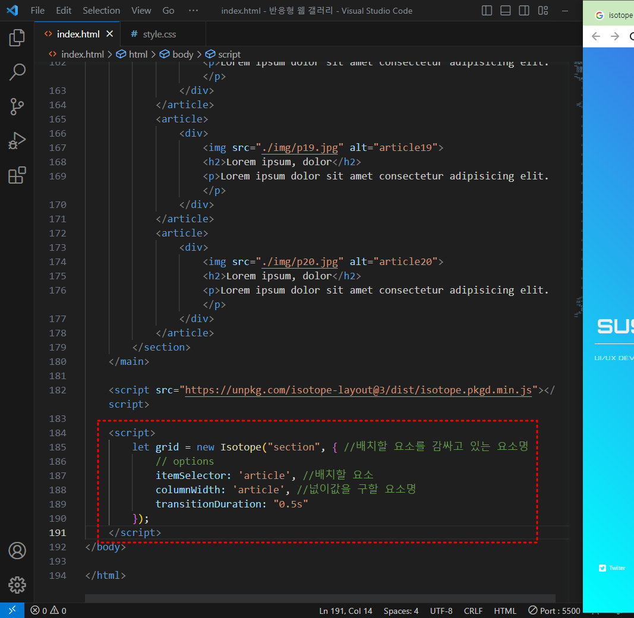Click index.html in the breadcrumb
The height and width of the screenshot is (618, 634).
point(83,54)
